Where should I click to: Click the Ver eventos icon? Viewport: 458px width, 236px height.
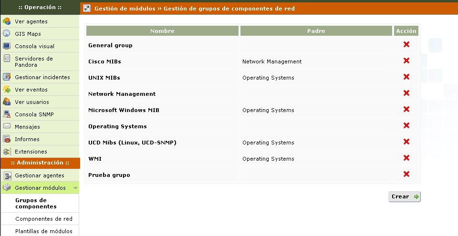click(x=7, y=90)
